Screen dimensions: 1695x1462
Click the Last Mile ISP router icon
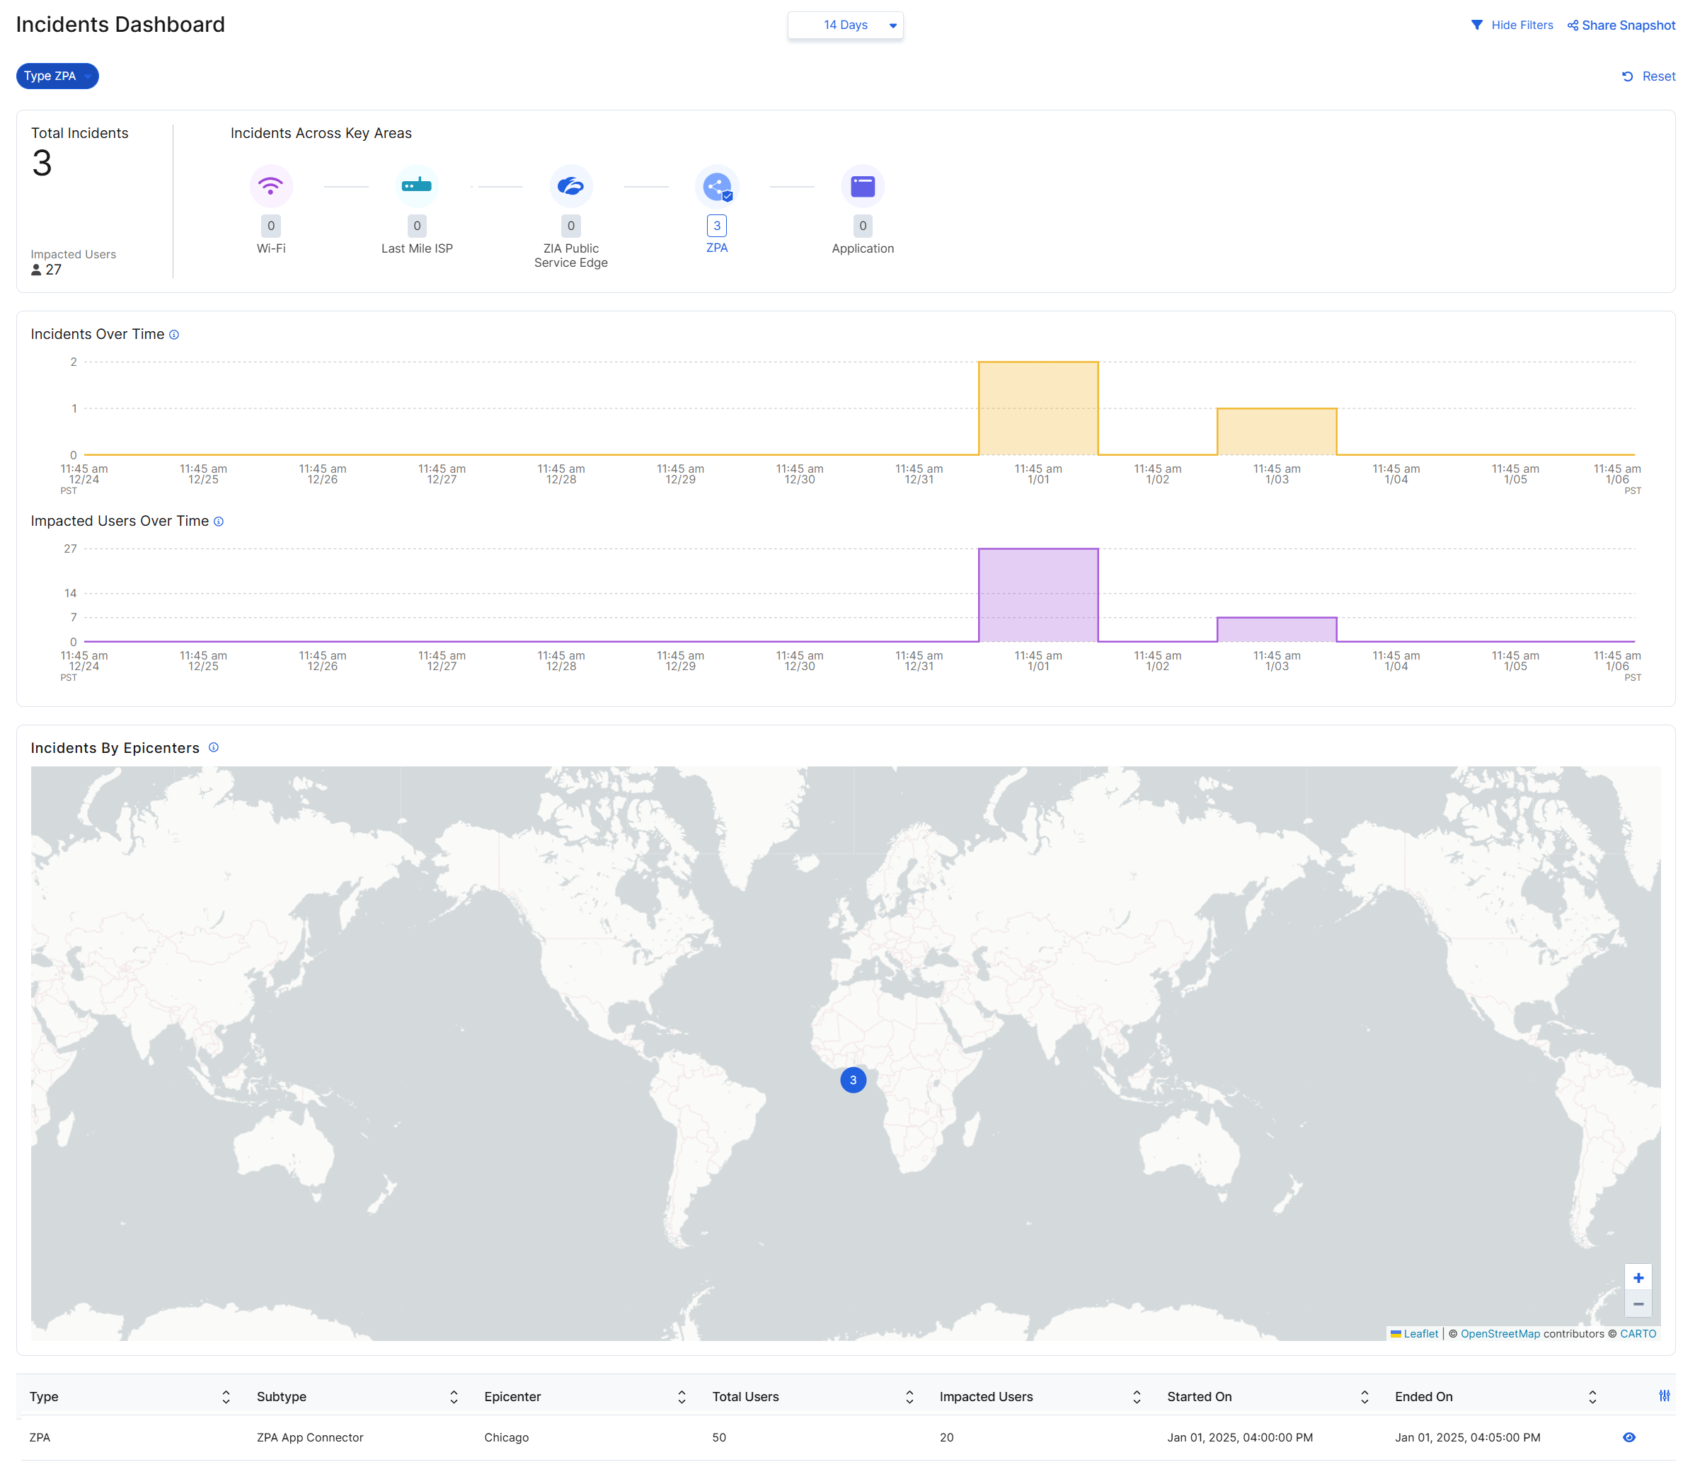tap(416, 187)
